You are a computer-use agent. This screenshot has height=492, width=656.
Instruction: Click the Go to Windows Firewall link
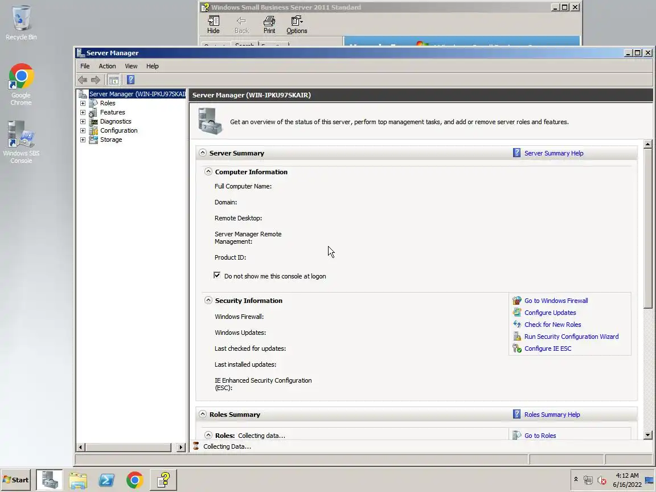(x=556, y=301)
